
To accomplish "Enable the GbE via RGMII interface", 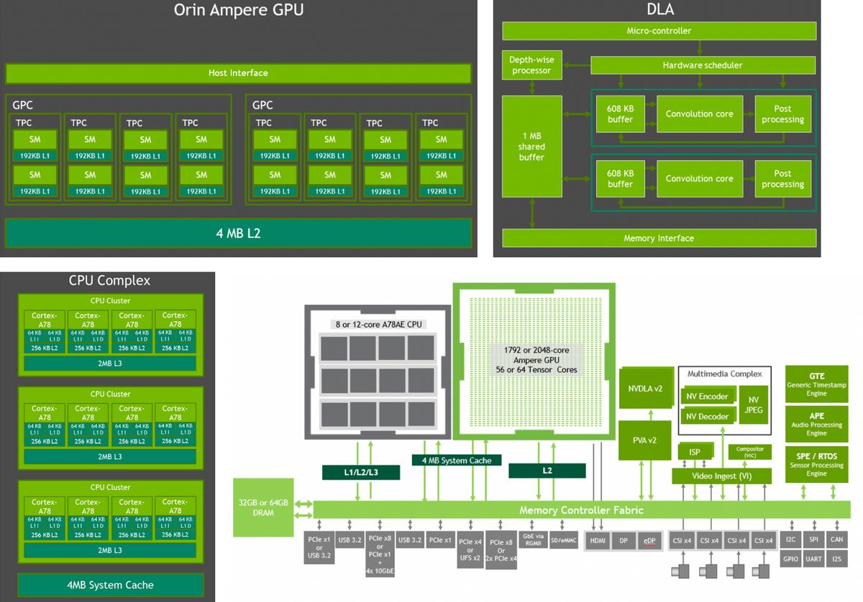I will coord(532,539).
